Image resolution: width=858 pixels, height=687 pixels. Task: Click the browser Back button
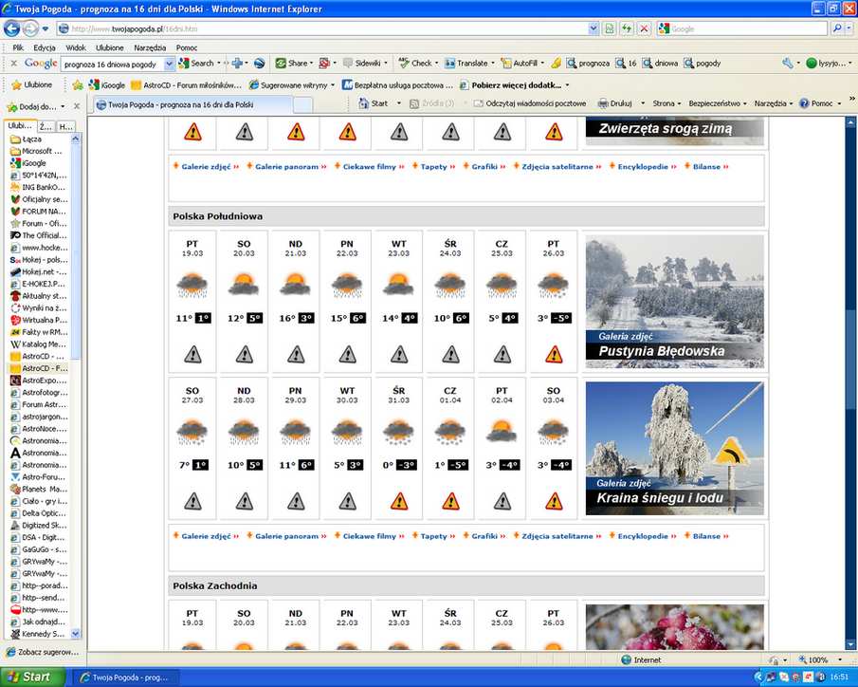[12, 28]
